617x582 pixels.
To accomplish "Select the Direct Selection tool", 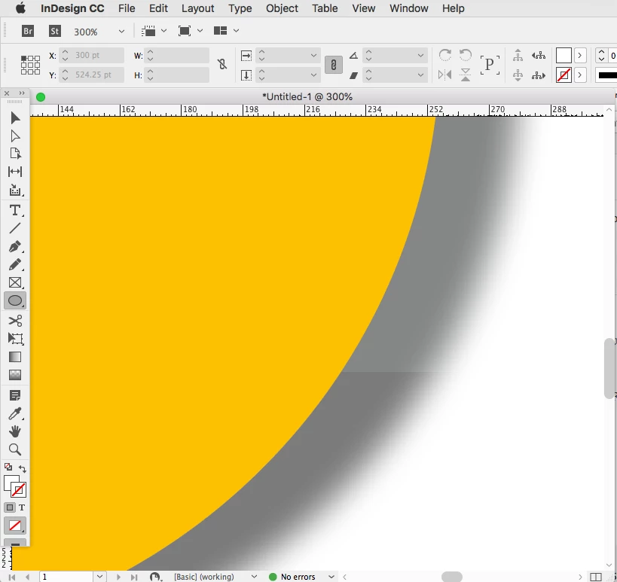I will pos(15,136).
